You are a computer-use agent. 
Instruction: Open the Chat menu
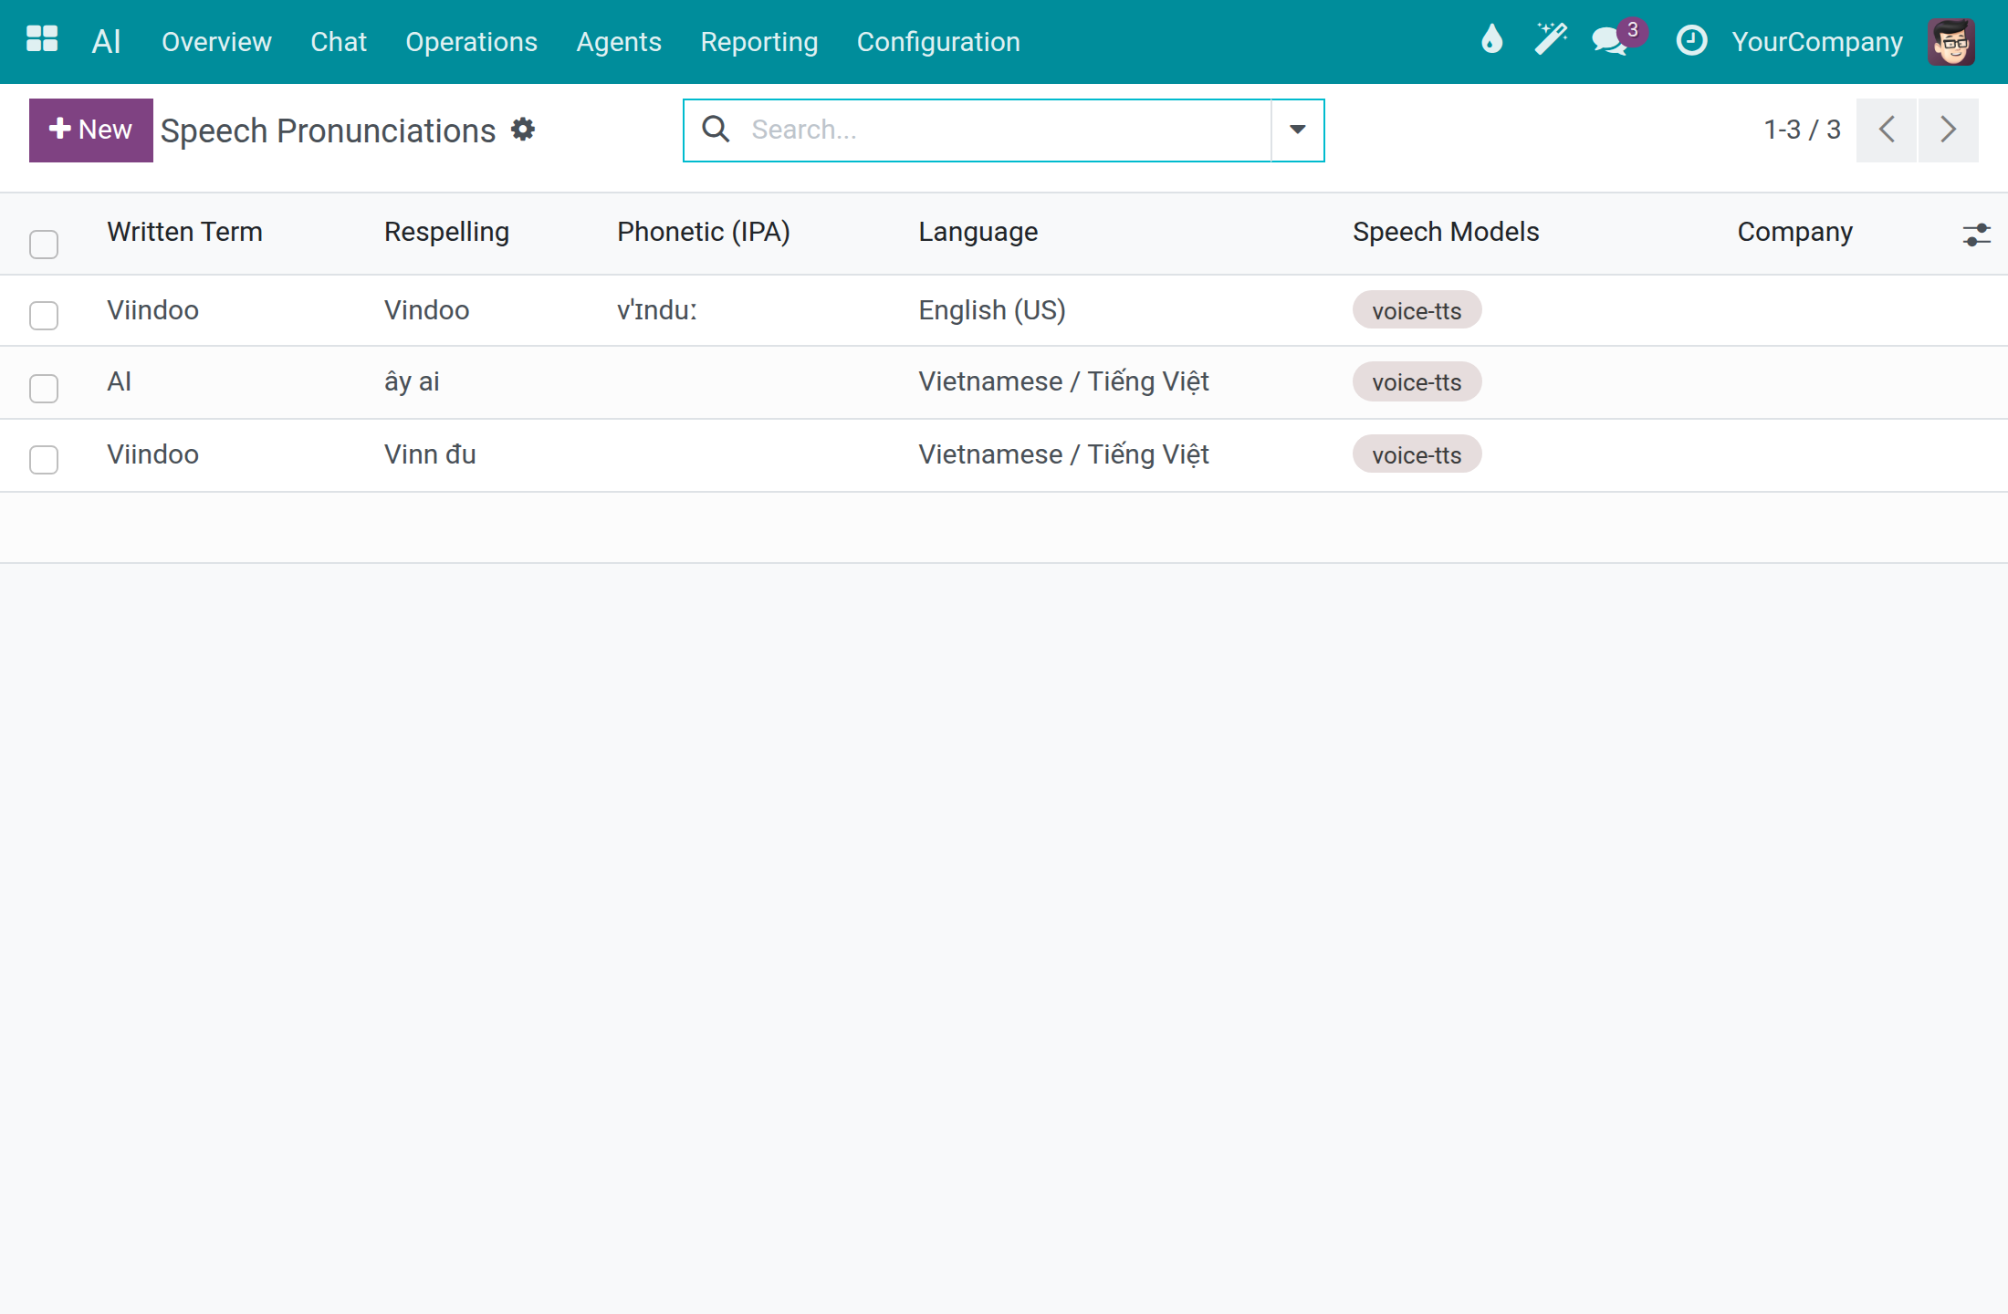(338, 42)
